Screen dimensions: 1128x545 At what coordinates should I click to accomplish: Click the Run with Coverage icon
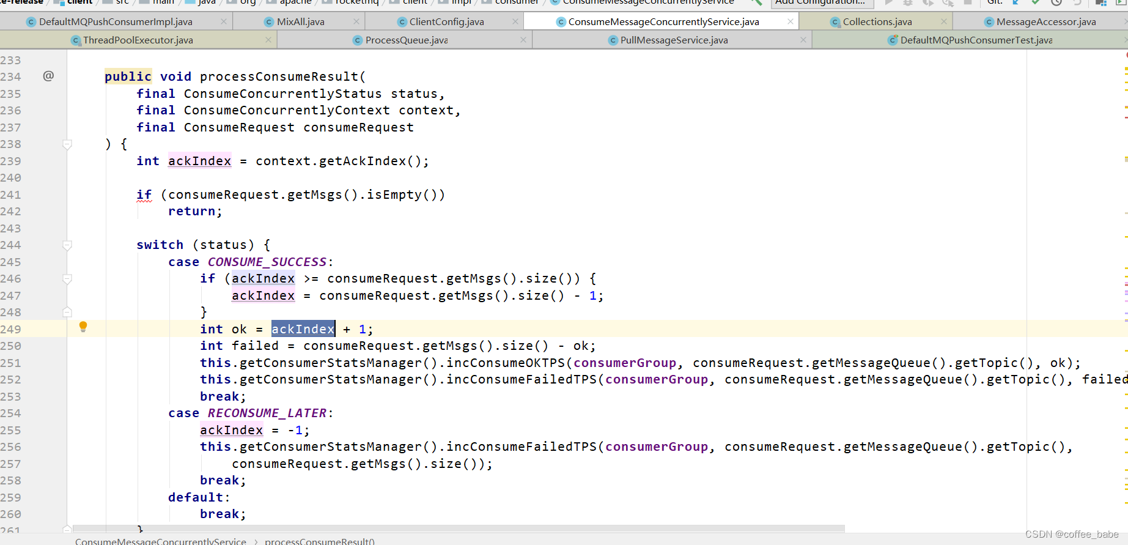[928, 2]
